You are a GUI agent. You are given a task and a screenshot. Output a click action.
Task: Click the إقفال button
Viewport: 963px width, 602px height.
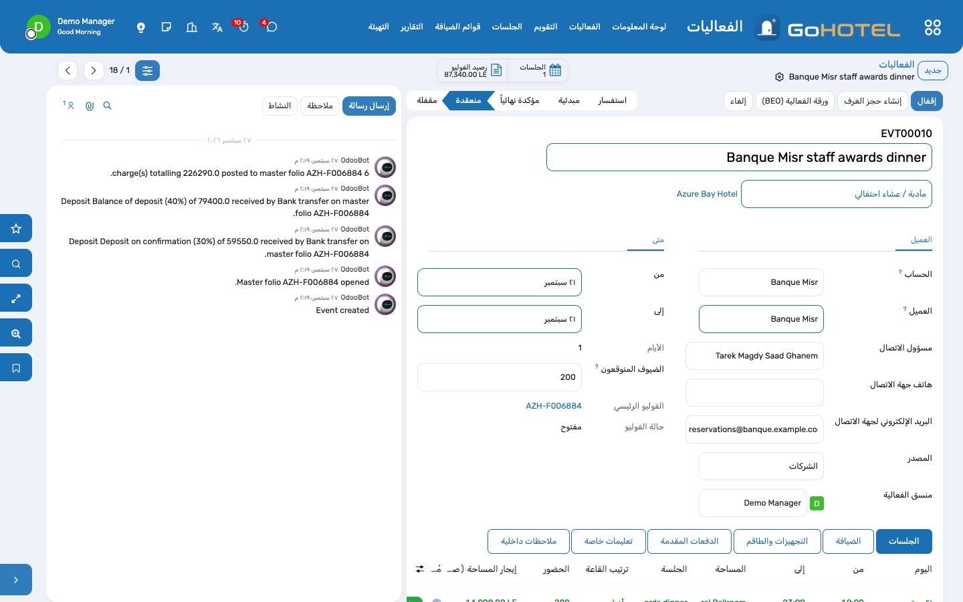[927, 101]
